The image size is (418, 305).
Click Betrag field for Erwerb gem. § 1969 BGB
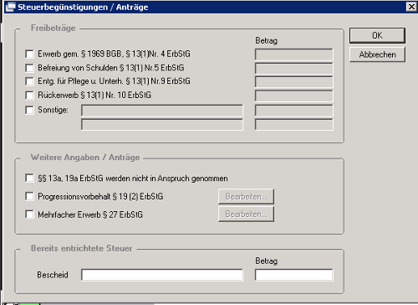294,54
